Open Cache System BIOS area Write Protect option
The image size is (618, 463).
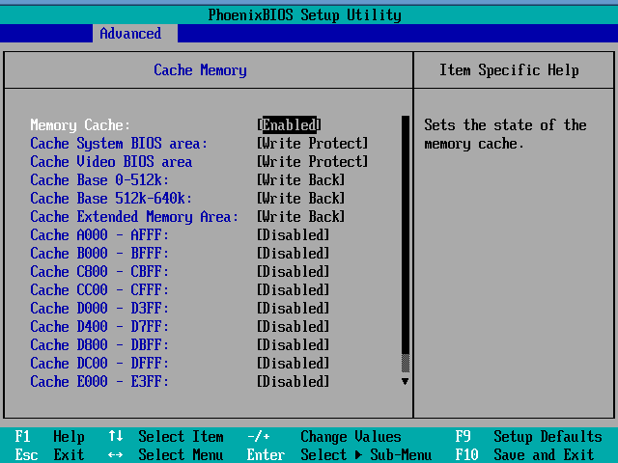(x=312, y=144)
